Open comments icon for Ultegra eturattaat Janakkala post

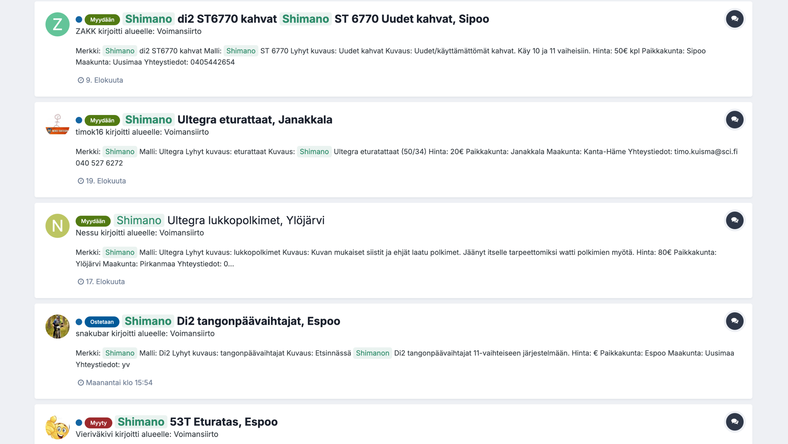[x=735, y=120]
